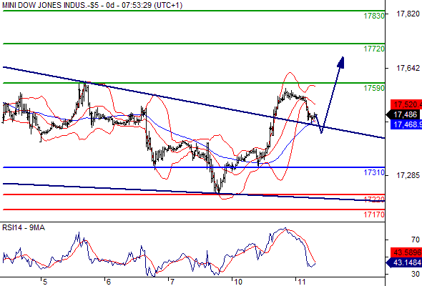
Task: Click the black 17,486 current price tag
Action: click(403, 114)
